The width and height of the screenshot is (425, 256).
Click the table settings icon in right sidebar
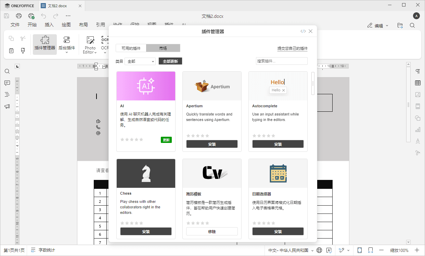pos(417,83)
